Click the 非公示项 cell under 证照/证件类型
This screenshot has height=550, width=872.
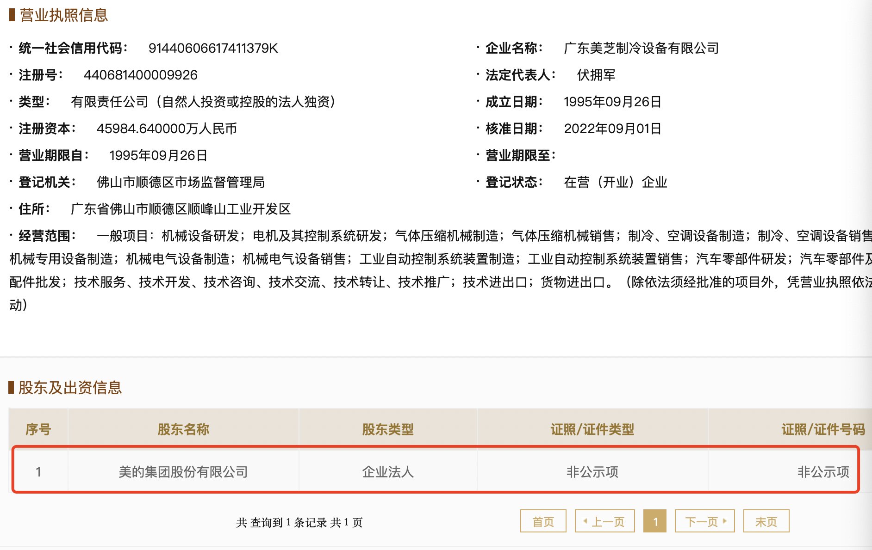(592, 472)
